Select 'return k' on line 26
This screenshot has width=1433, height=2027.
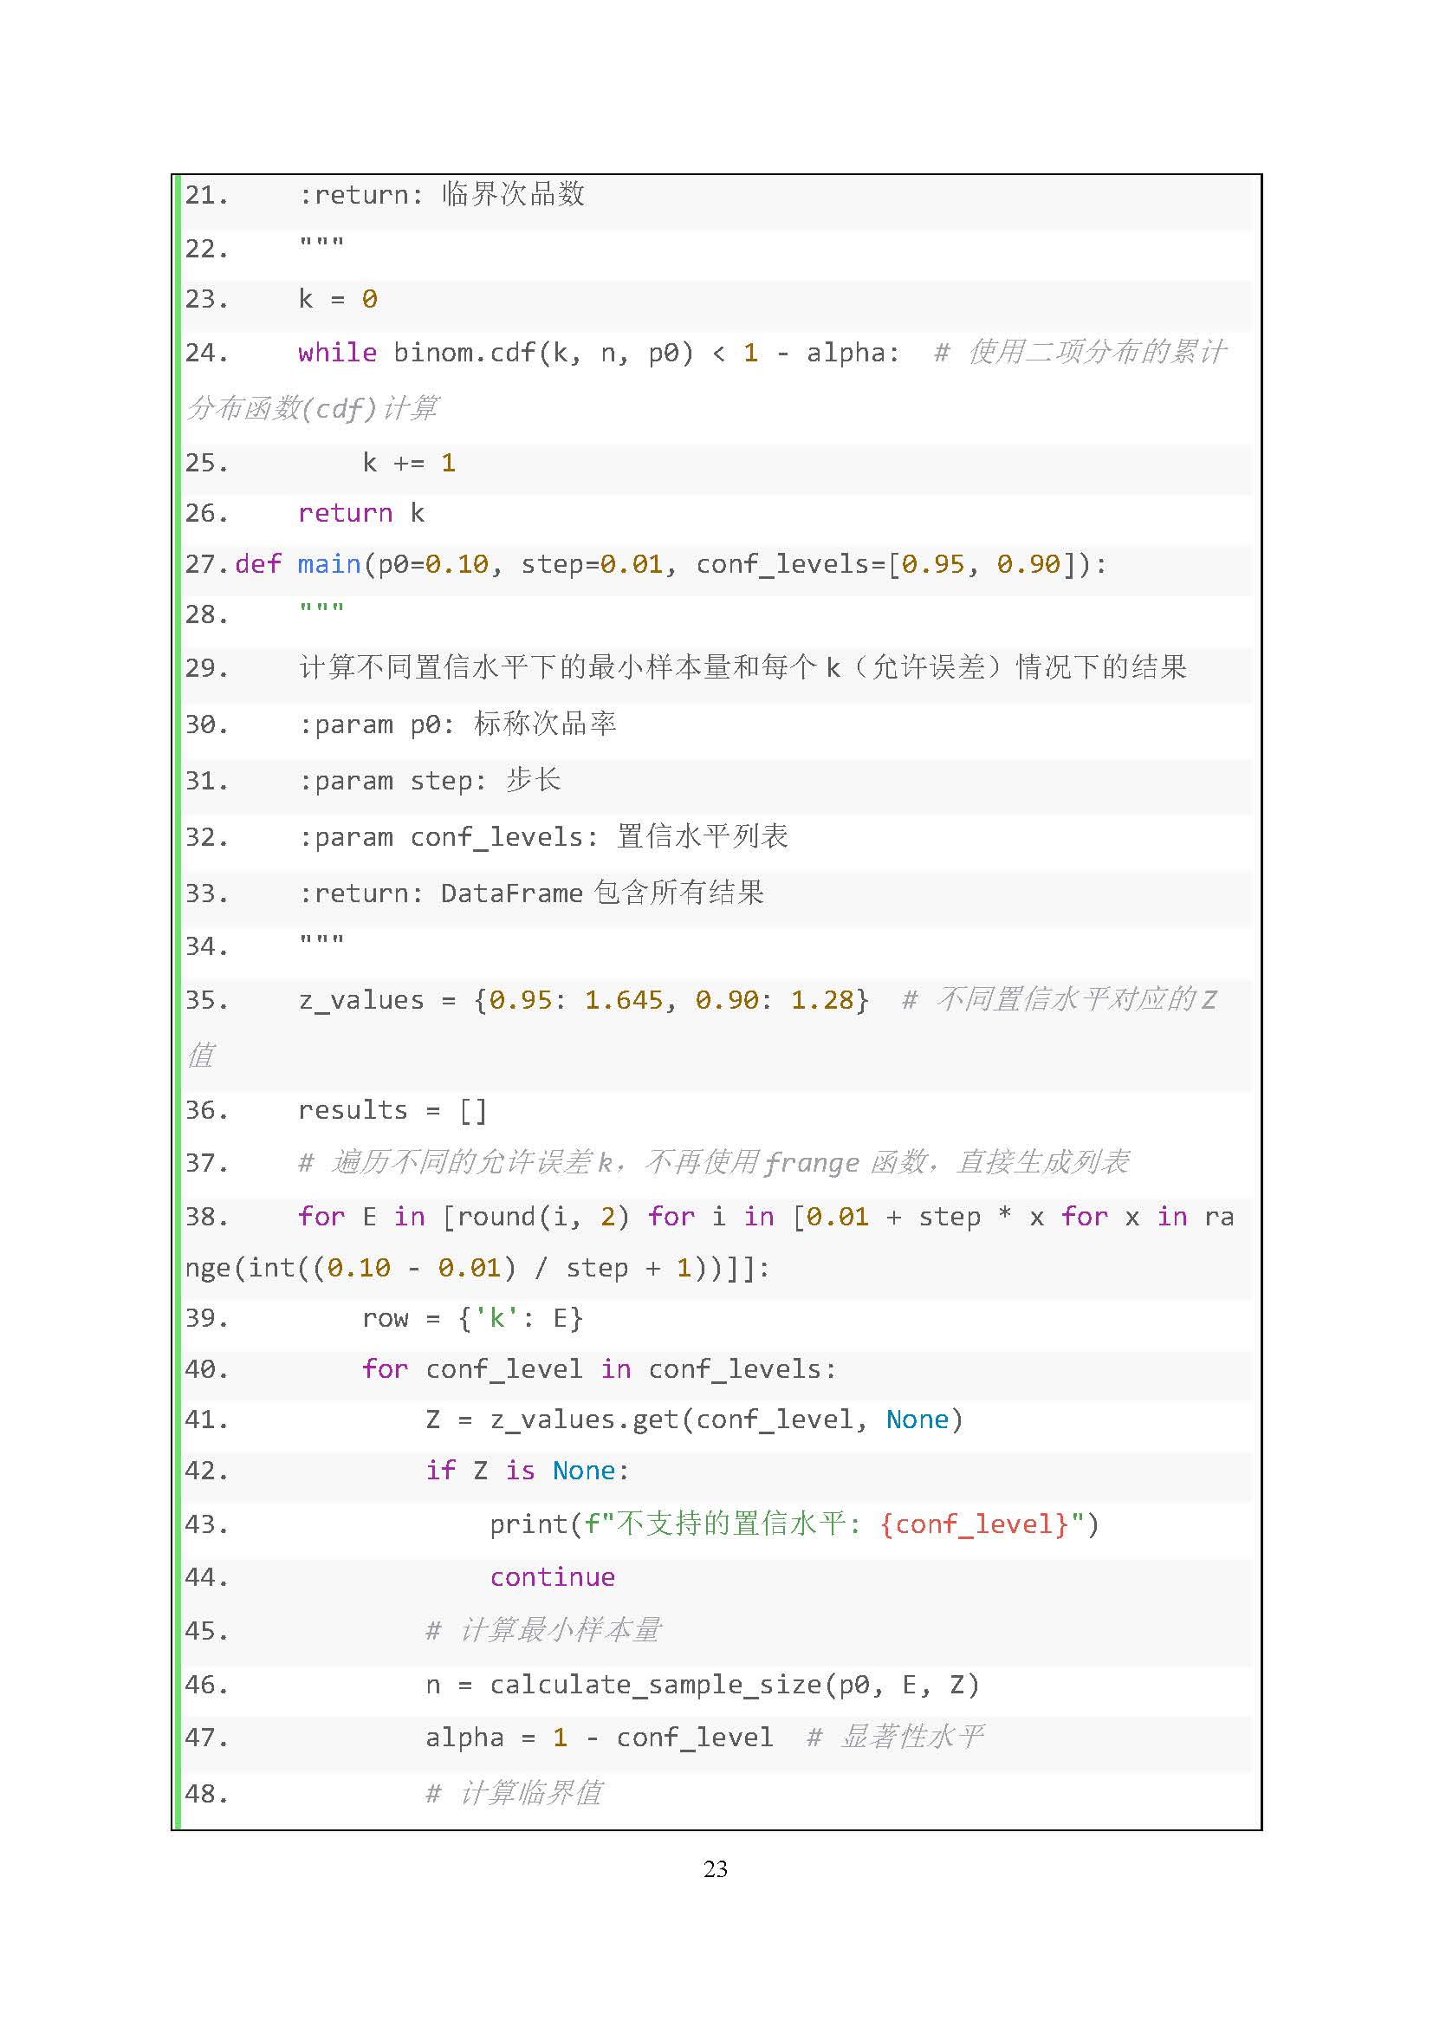362,513
